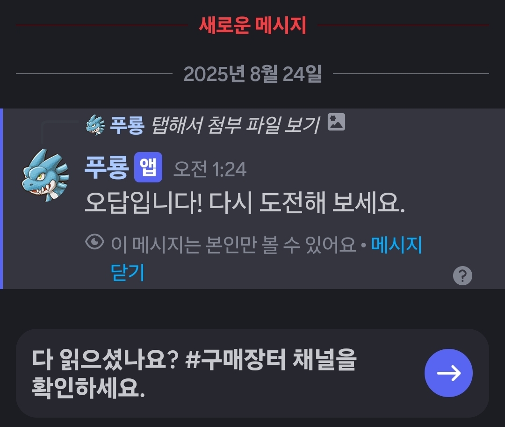
Task: Tap the blue 앱 badge
Action: (148, 167)
